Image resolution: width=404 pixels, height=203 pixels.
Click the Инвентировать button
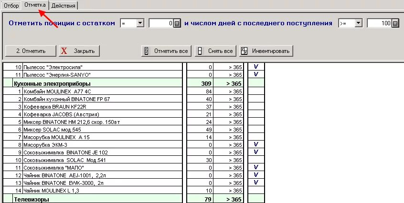[x=266, y=51]
